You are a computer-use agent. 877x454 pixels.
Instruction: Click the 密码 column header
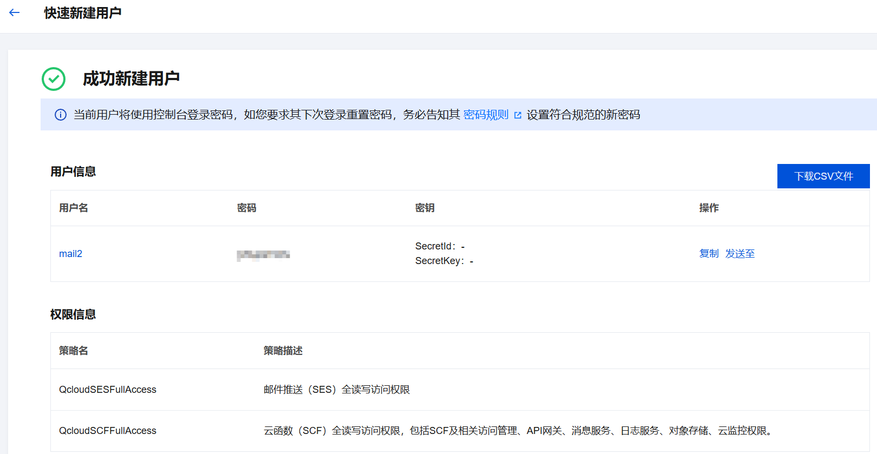click(x=246, y=208)
